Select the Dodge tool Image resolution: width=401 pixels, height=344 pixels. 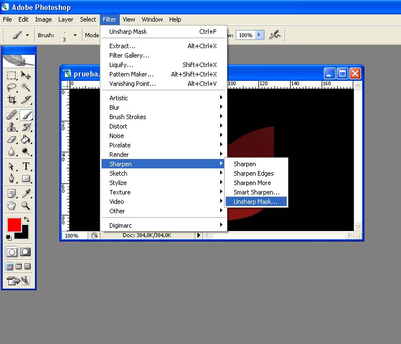(26, 151)
